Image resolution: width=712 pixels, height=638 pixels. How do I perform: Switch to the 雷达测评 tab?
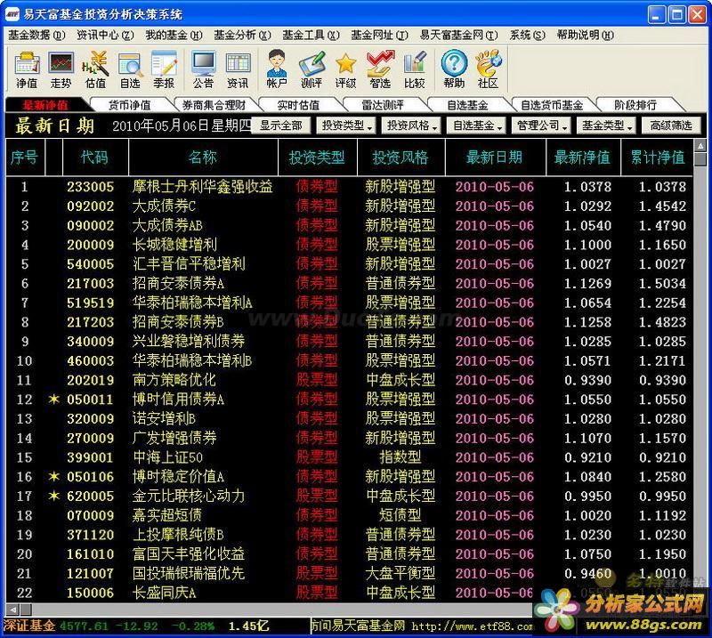[x=383, y=105]
